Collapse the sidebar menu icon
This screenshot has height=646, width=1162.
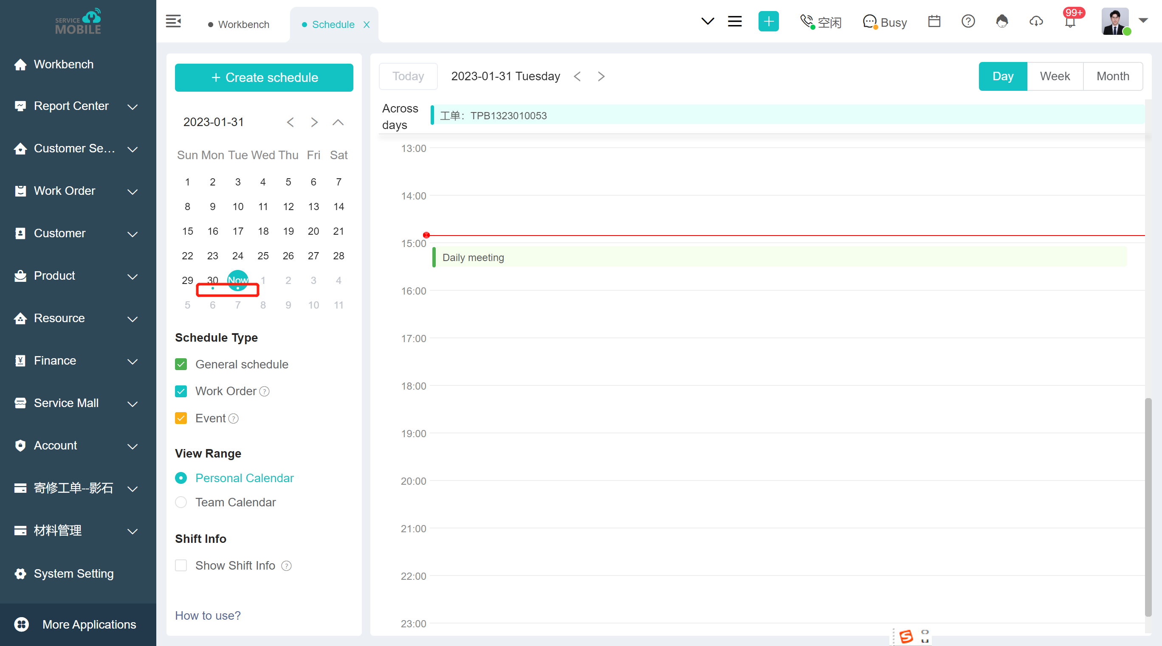click(x=173, y=21)
